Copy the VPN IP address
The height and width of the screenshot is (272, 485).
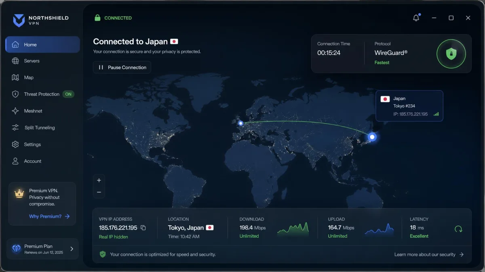[143, 228]
